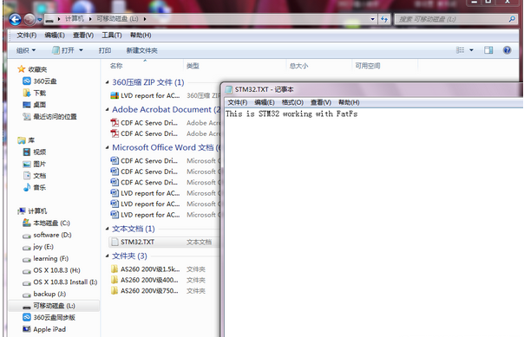
Task: Select Apple iPad in the navigation pane
Action: click(x=44, y=329)
